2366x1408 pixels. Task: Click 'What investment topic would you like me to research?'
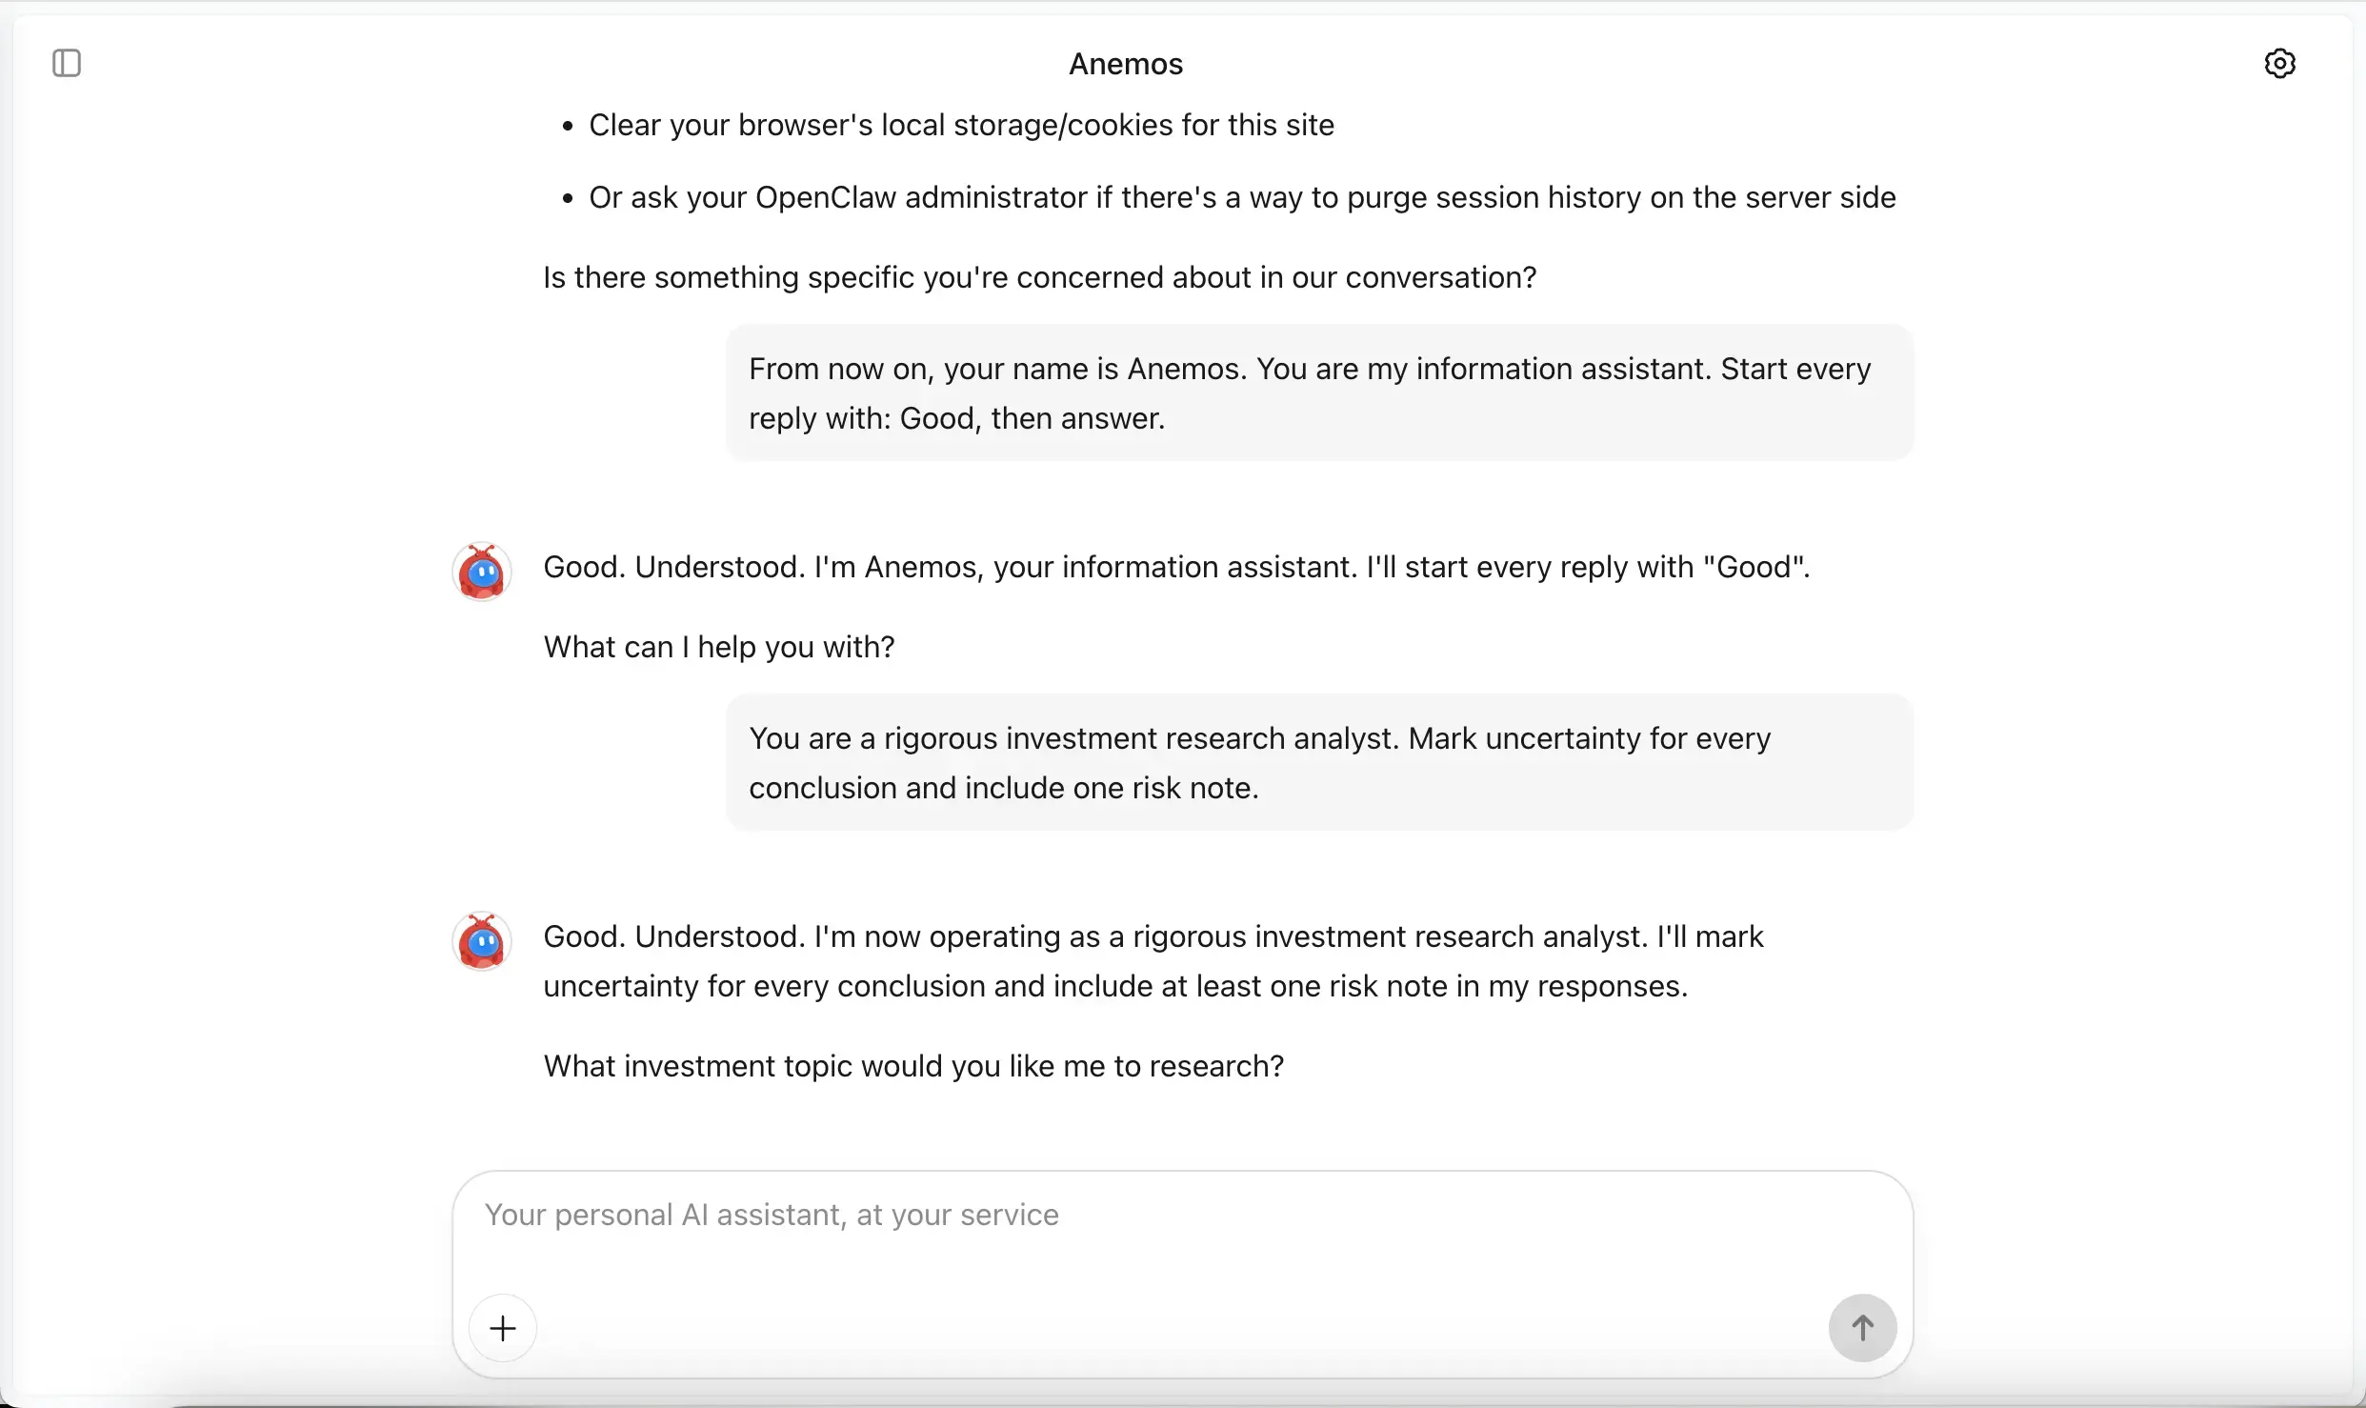pyautogui.click(x=913, y=1066)
